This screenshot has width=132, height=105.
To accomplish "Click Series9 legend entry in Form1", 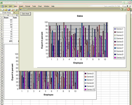I will pyautogui.click(x=119, y=54).
